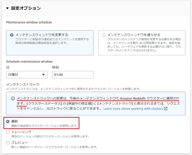Click the Schedule maintenance window label
The image size is (192, 155).
pos(30,61)
